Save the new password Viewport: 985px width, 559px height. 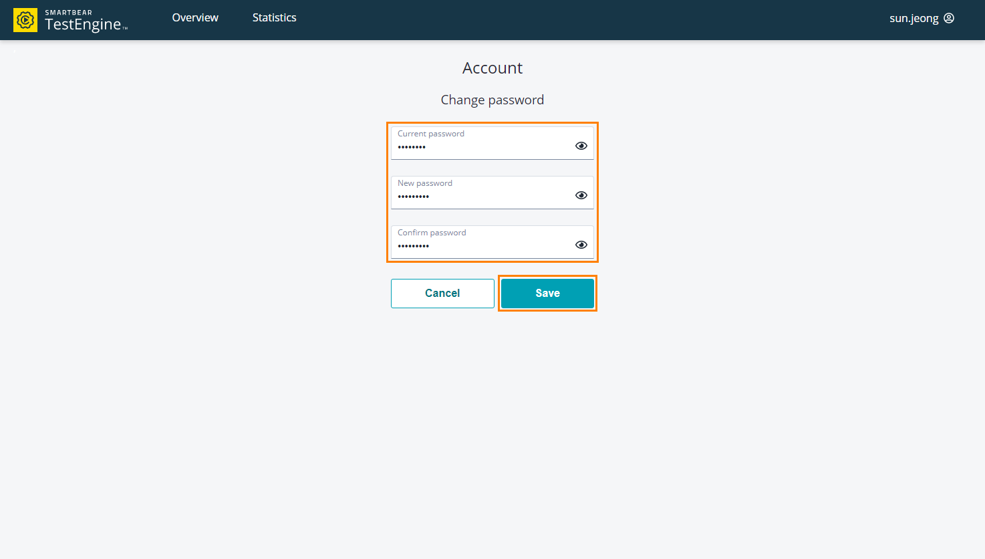[547, 294]
